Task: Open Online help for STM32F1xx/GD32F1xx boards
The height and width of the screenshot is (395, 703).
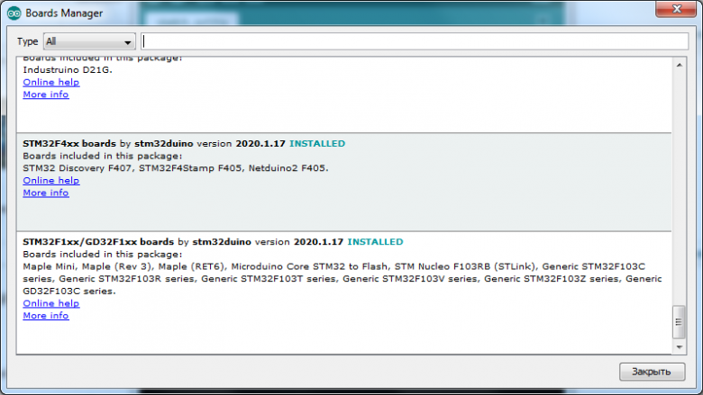Action: (51, 303)
